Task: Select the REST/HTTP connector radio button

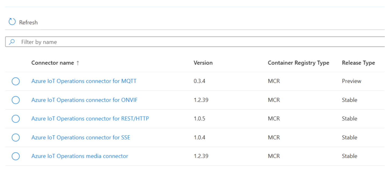Action: pyautogui.click(x=16, y=119)
